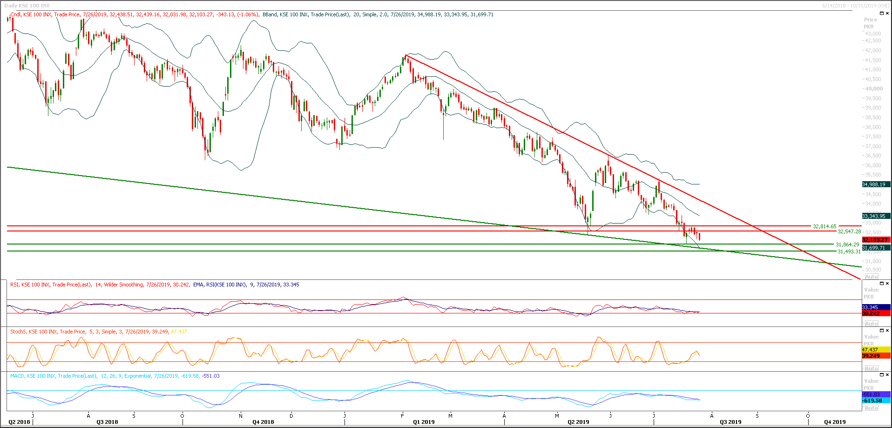
Task: Maximize the RSI indicator panel
Action: [881, 284]
